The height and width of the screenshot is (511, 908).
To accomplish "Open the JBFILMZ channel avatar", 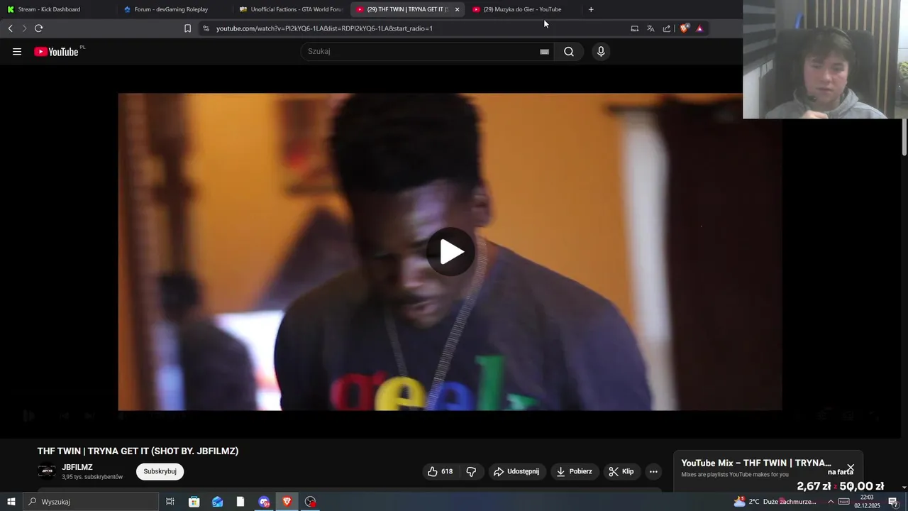I will [47, 472].
